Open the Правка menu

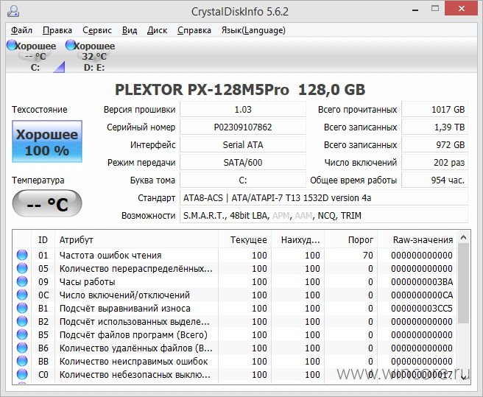(57, 30)
